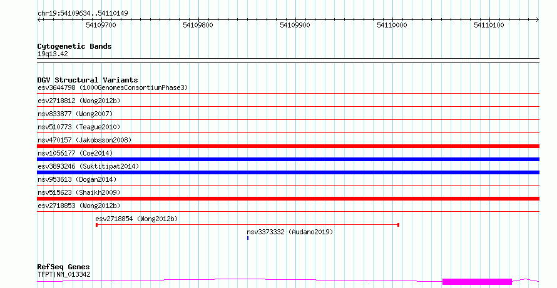This screenshot has height=288, width=557.
Task: Select nsv3373332 (Audano2019) label
Action: click(290, 232)
